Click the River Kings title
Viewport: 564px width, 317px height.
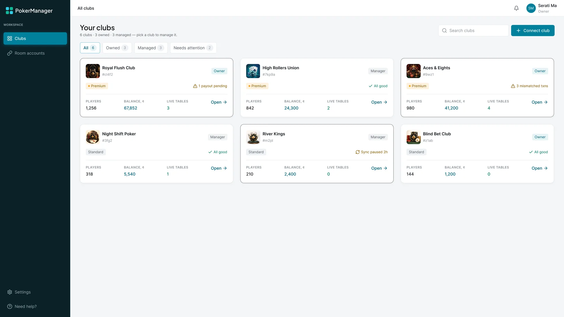click(x=274, y=134)
